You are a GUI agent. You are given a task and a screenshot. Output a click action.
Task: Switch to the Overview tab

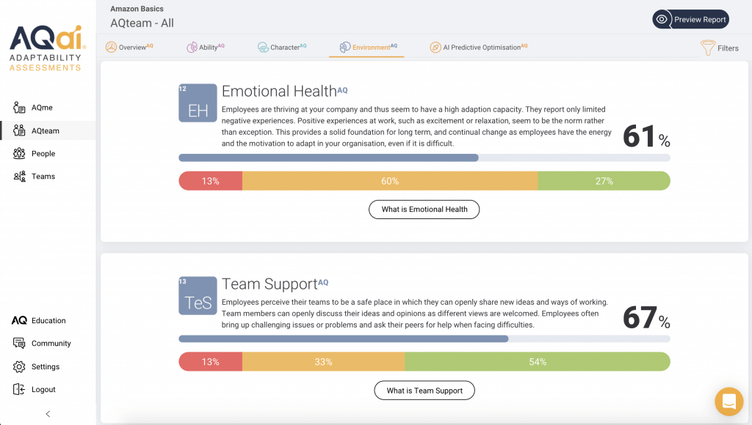129,47
